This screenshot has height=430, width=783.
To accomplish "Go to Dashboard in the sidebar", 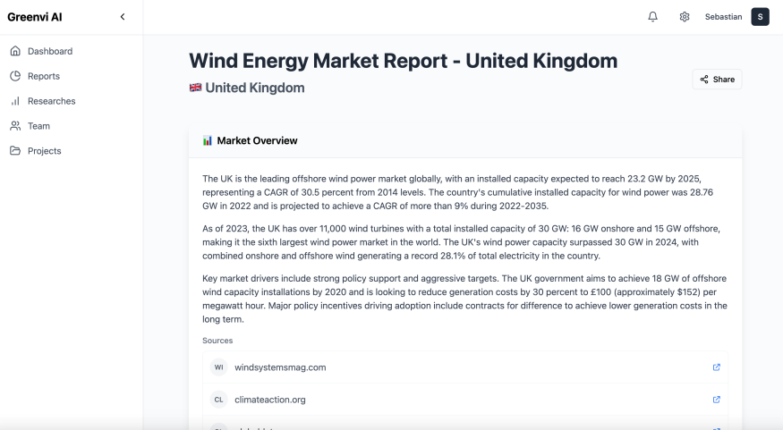I will click(49, 51).
